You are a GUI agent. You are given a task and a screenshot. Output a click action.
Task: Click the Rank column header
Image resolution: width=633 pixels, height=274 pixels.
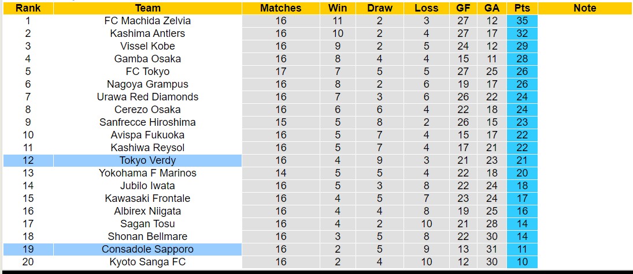(27, 8)
